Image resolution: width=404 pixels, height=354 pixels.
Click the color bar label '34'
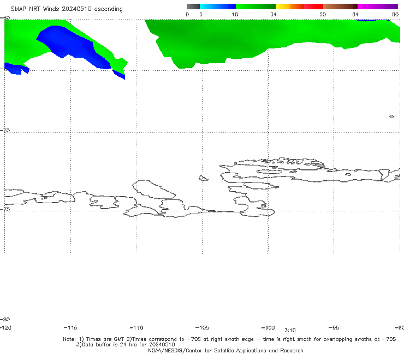[274, 14]
